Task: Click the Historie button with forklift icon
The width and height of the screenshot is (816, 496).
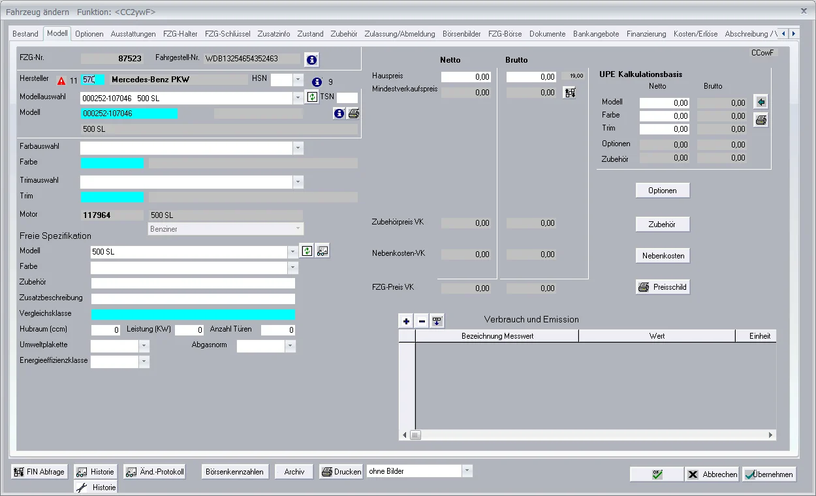Action: pos(95,472)
